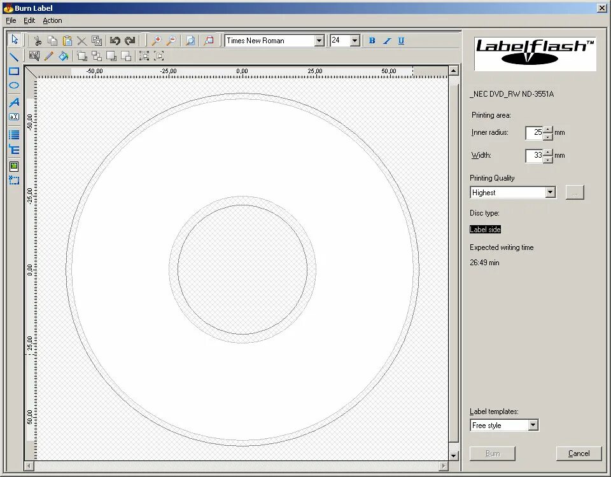Click the duplicate/select-all squares icon
Viewport: 611px width, 477px height.
97,41
